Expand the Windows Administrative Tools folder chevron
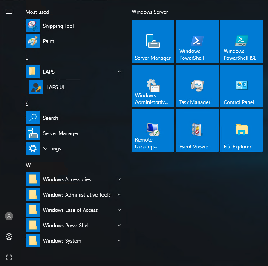The image size is (268, 266). point(119,194)
